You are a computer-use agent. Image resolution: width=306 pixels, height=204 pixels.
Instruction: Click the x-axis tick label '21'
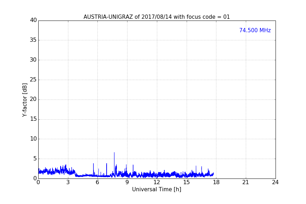click(246, 182)
